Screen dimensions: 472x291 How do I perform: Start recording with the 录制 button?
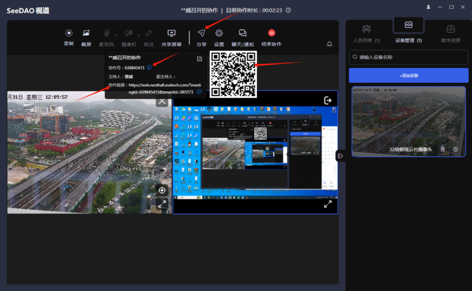pos(69,37)
